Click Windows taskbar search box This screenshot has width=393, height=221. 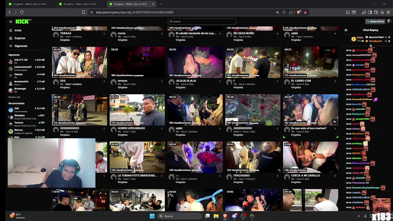click(180, 216)
